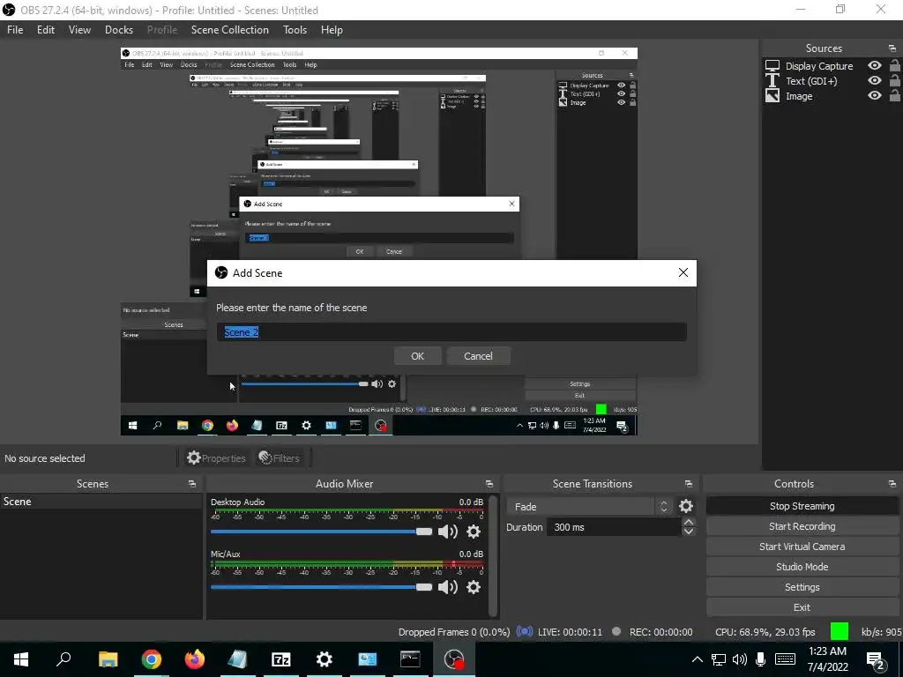Open the Help menu
Viewport: 903px width, 677px height.
332,30
